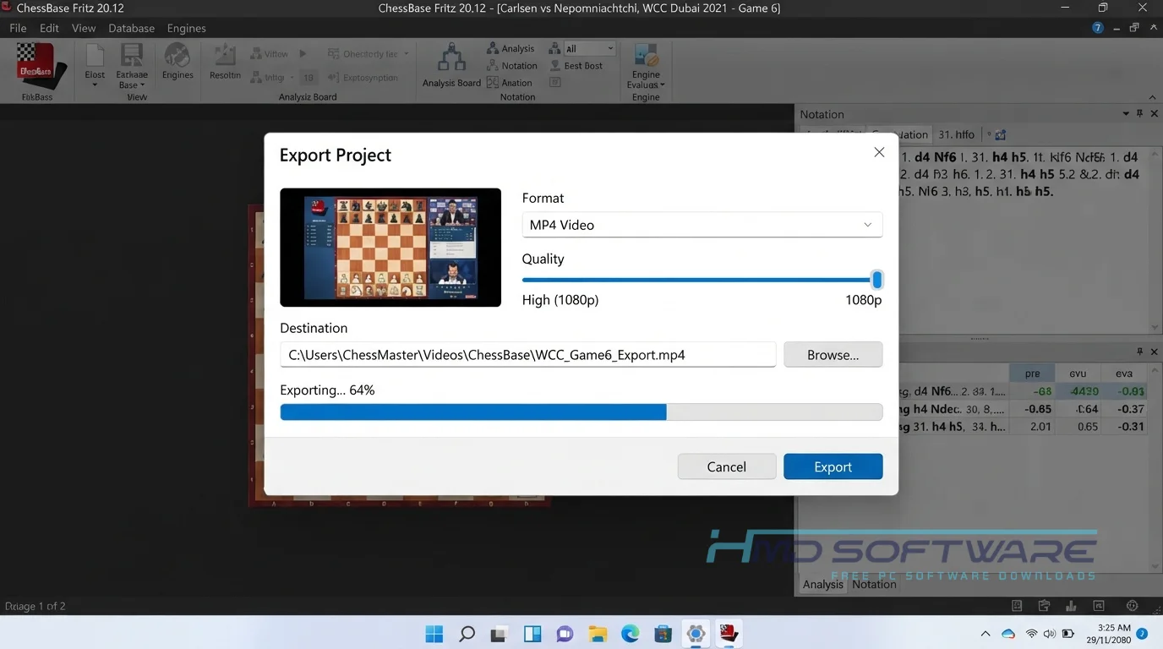Open the Microsoft Store from taskbar

coord(663,634)
